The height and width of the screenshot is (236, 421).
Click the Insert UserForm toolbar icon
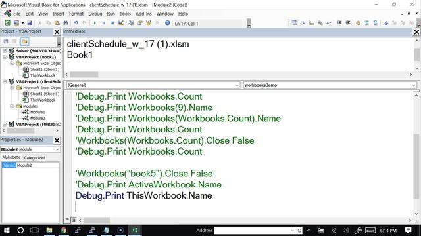pos(16,23)
